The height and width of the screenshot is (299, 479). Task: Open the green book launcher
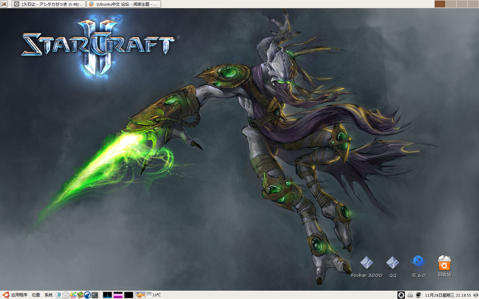point(80,295)
